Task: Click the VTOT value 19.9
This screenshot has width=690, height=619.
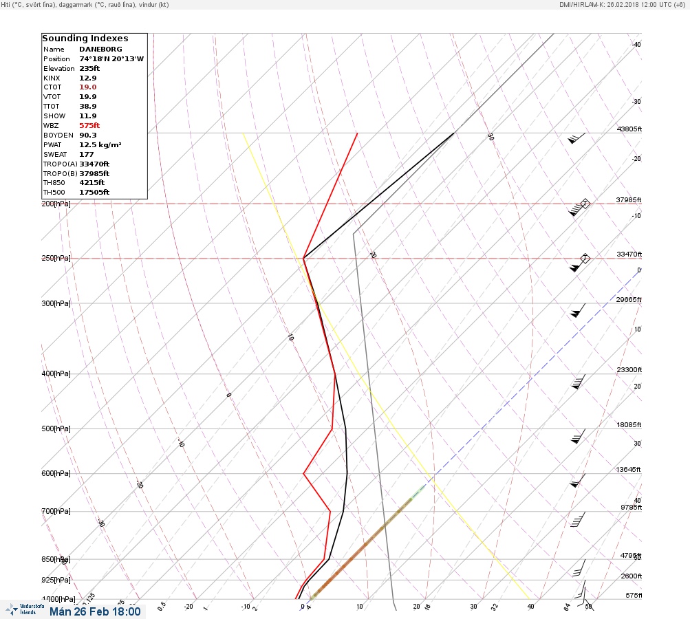Action: [88, 97]
